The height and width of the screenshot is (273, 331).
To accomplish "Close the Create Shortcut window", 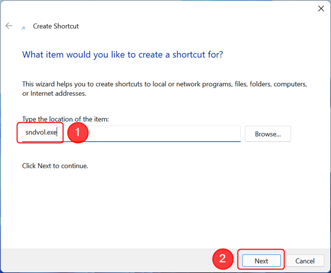I will pos(321,8).
